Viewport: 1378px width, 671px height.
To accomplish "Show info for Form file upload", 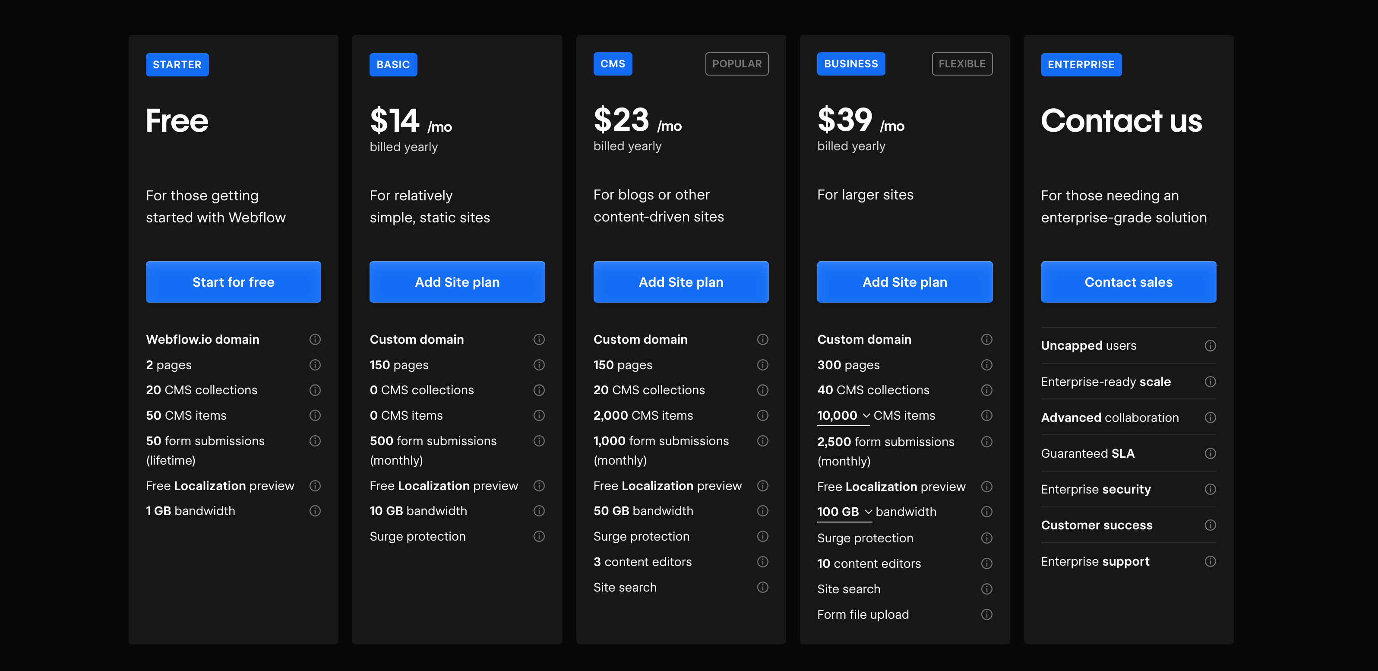I will 987,615.
